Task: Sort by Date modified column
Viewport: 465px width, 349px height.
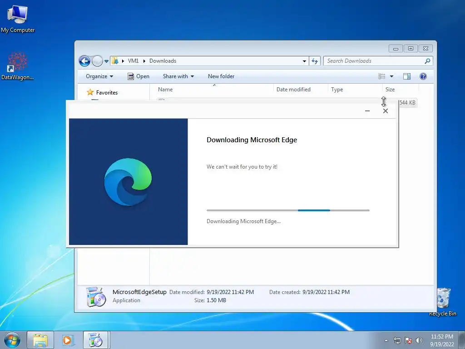Action: (x=301, y=90)
